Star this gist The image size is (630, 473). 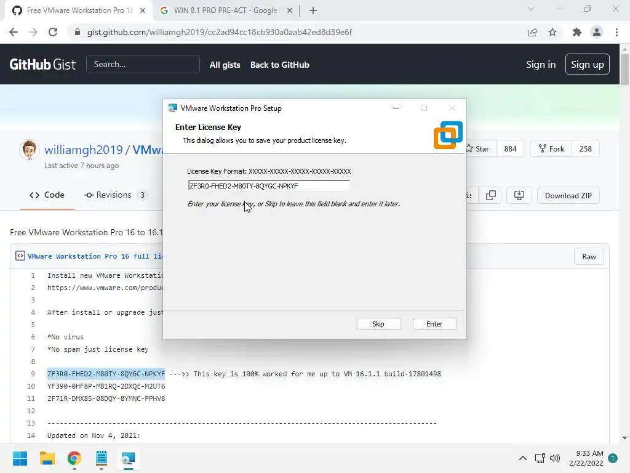pos(480,149)
